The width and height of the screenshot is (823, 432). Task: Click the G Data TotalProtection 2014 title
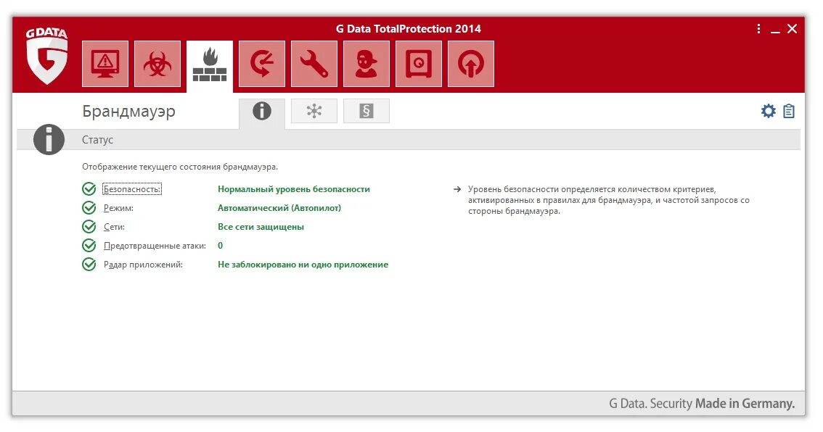click(409, 29)
